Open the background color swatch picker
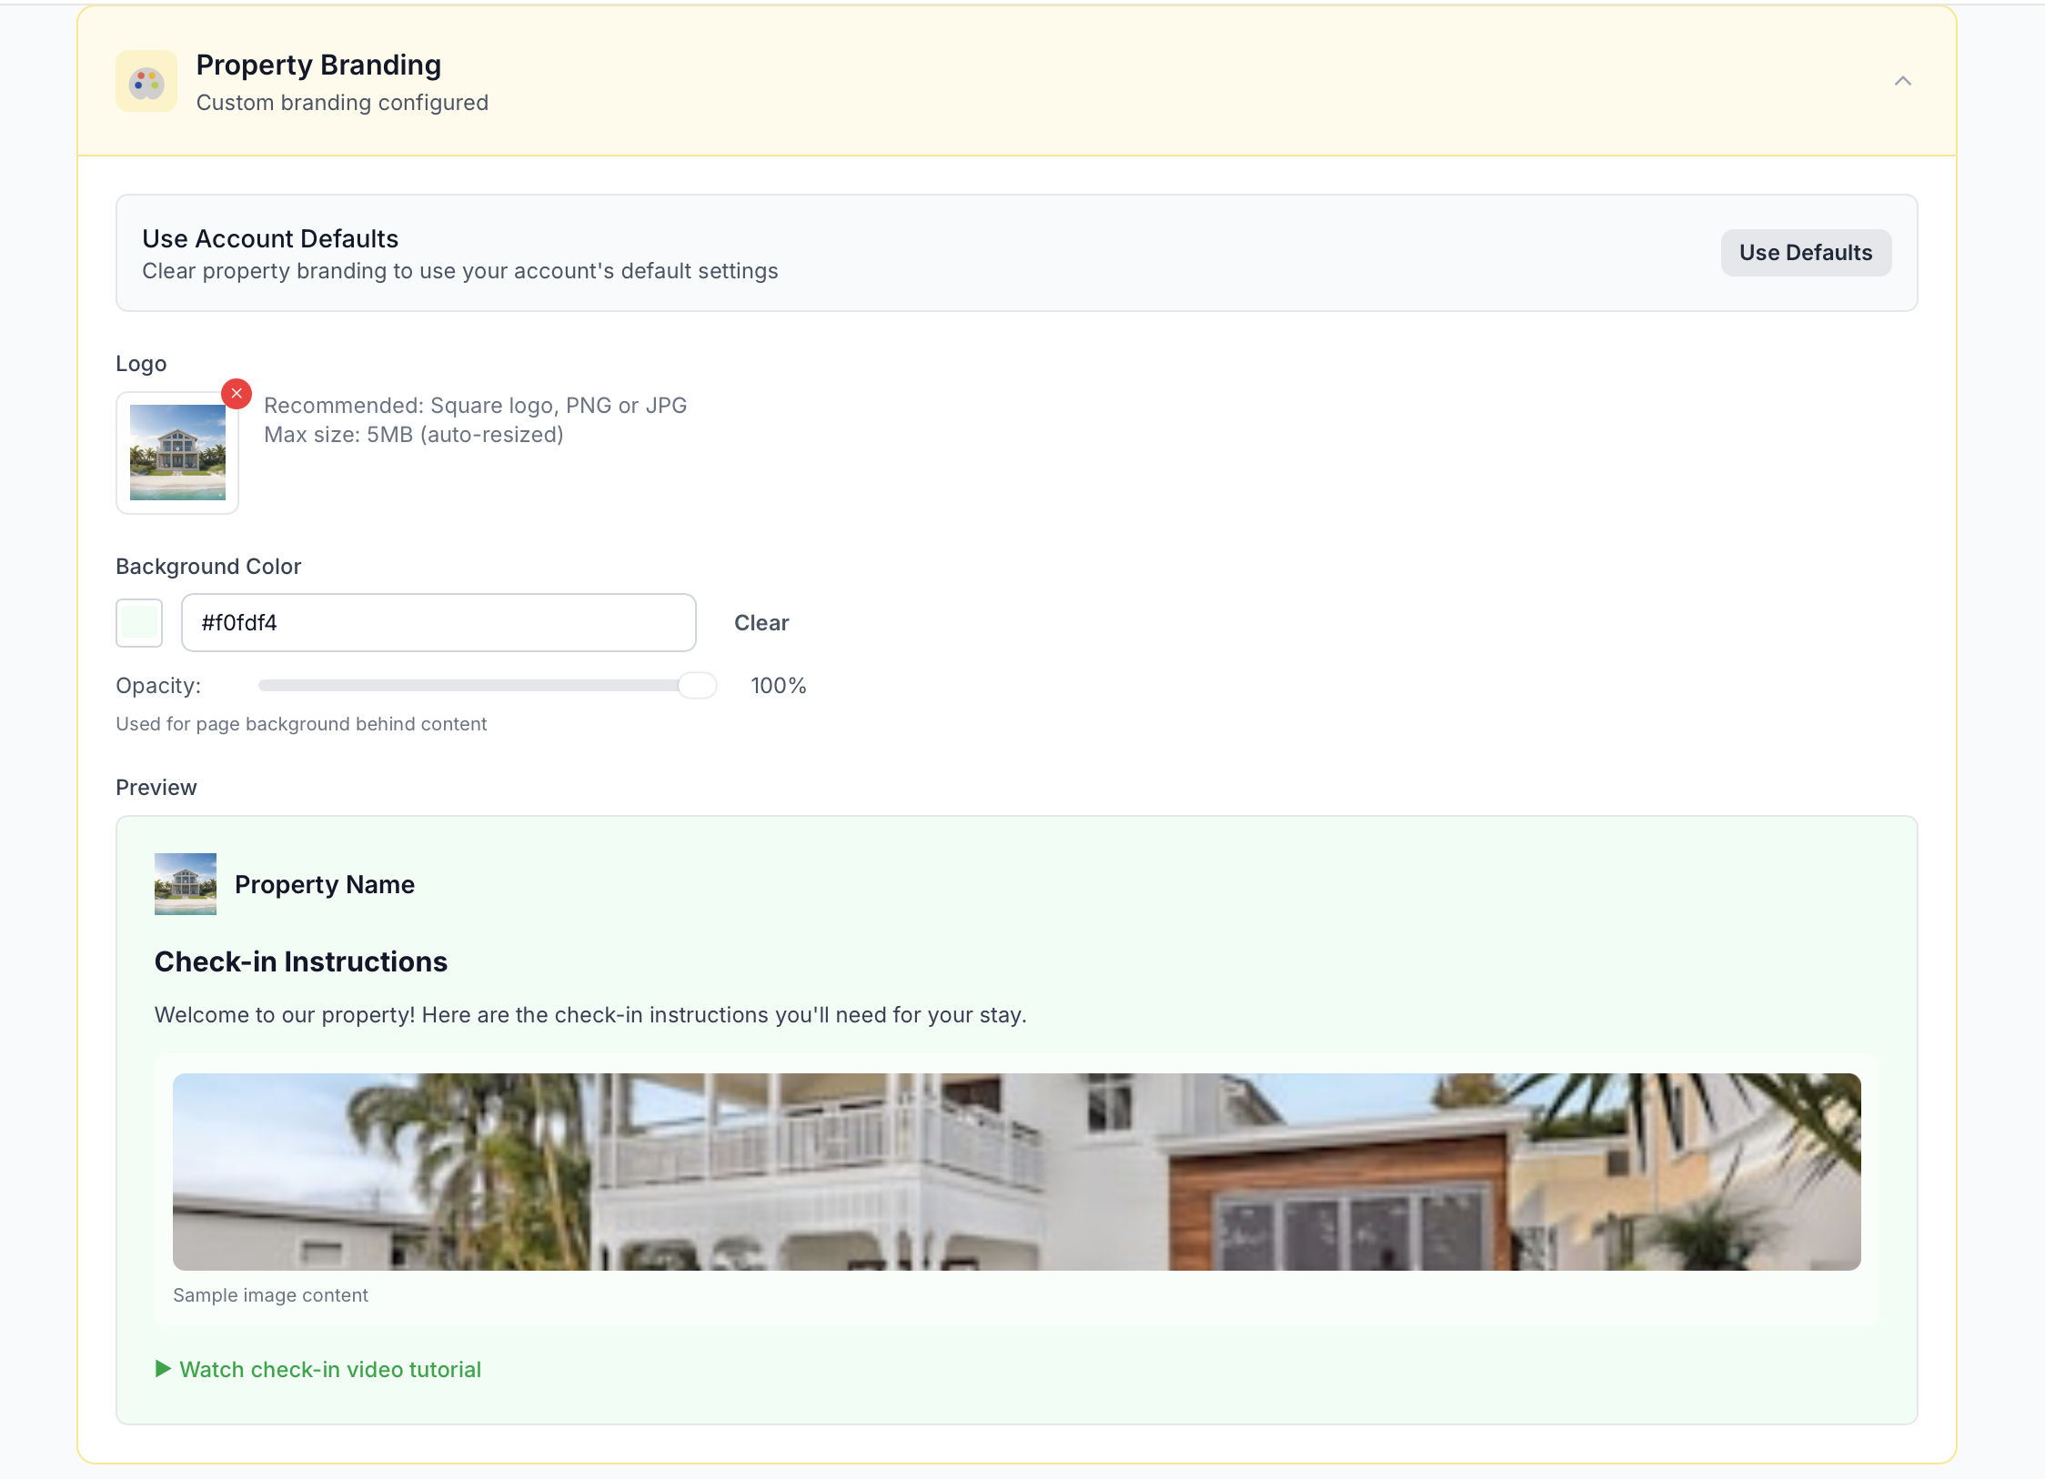2045x1479 pixels. [139, 623]
